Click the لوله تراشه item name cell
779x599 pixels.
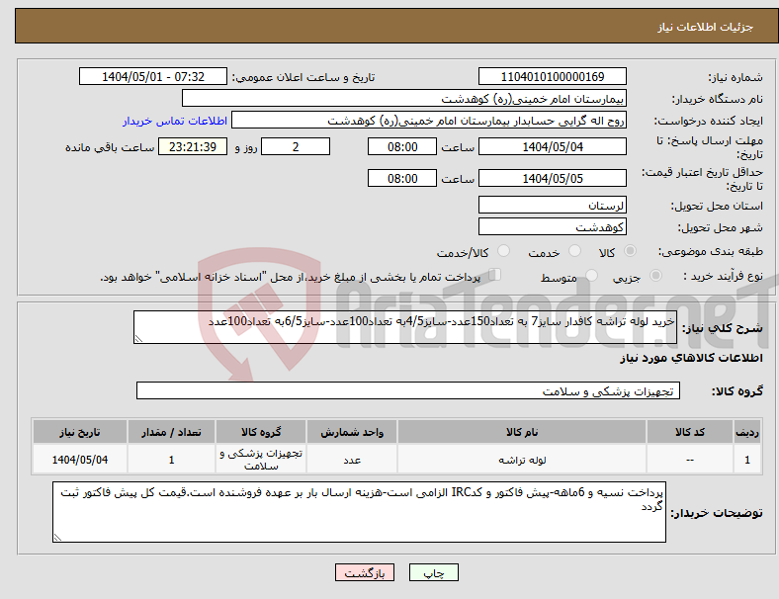click(x=522, y=460)
